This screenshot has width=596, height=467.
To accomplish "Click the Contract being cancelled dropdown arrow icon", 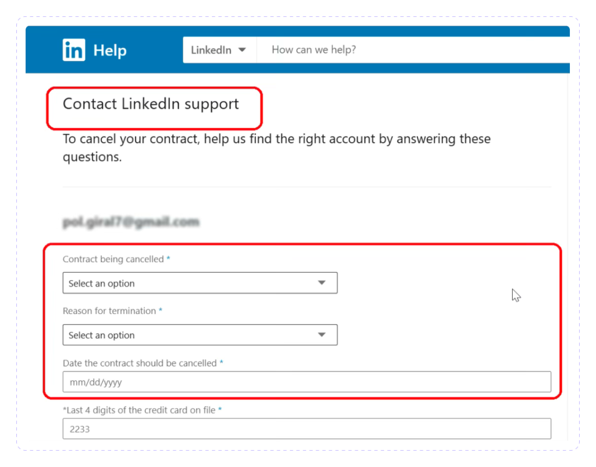I will coord(322,282).
